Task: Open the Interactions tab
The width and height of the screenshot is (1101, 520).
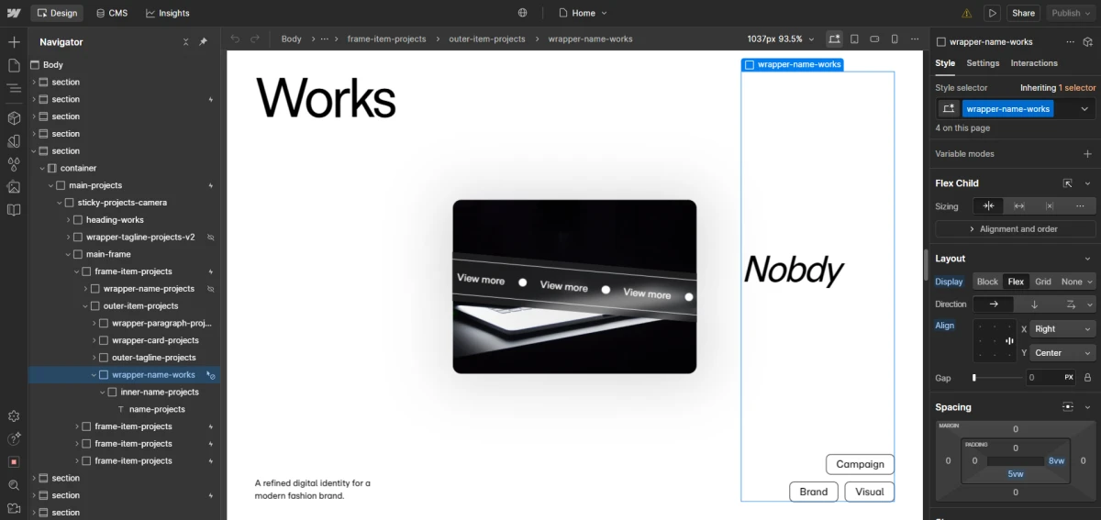Action: pyautogui.click(x=1034, y=63)
